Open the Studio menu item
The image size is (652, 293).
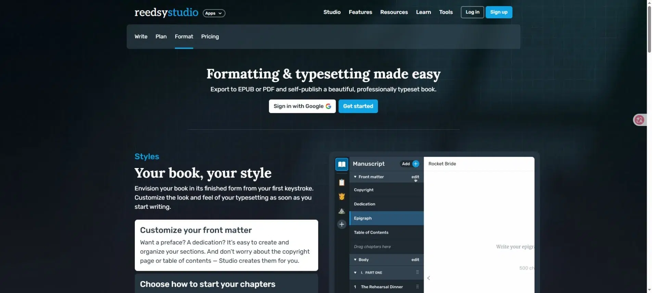pos(332,12)
